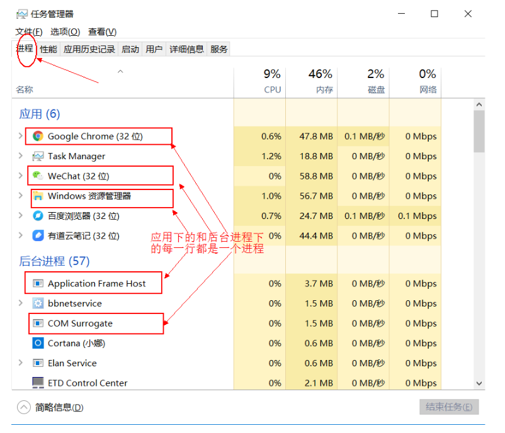Viewport: 505px width, 433px height.
Task: Select the 进程 tab
Action: tap(25, 48)
